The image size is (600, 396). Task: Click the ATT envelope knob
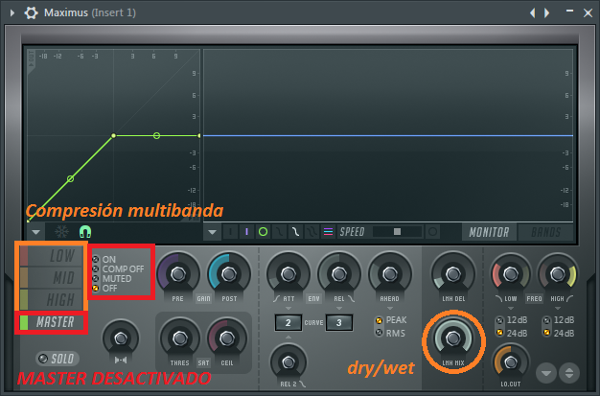[x=288, y=274]
